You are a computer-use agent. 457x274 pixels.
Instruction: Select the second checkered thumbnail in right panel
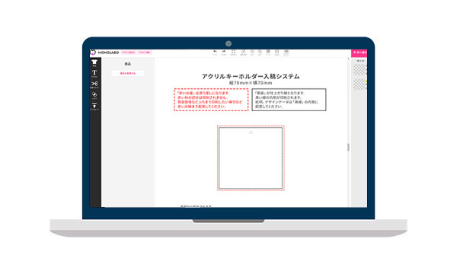pos(359,84)
